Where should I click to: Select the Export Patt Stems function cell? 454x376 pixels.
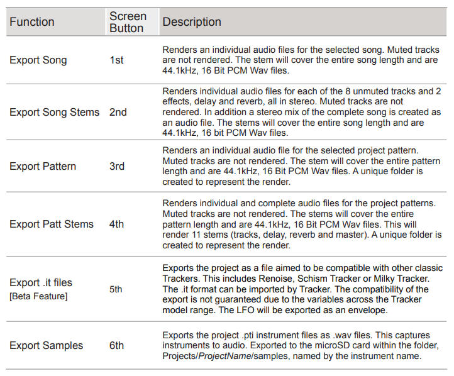coord(52,224)
